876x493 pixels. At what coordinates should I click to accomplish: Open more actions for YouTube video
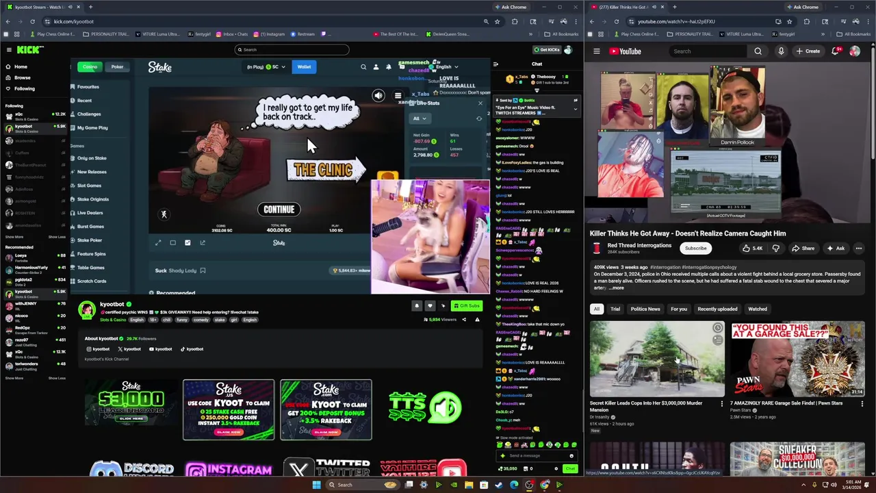click(x=859, y=249)
